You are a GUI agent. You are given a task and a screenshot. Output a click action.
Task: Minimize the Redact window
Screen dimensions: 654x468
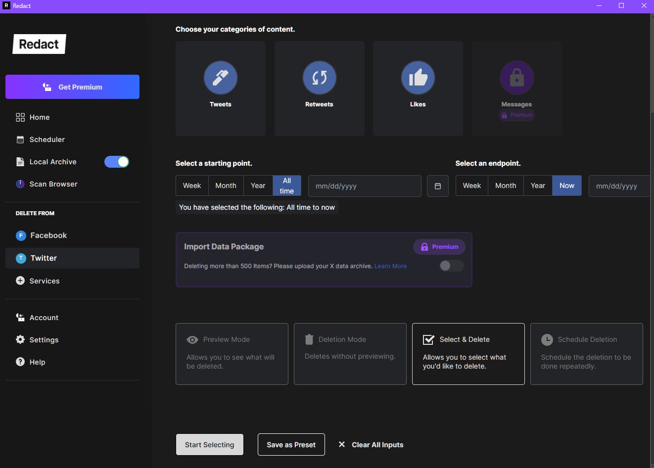(x=599, y=6)
